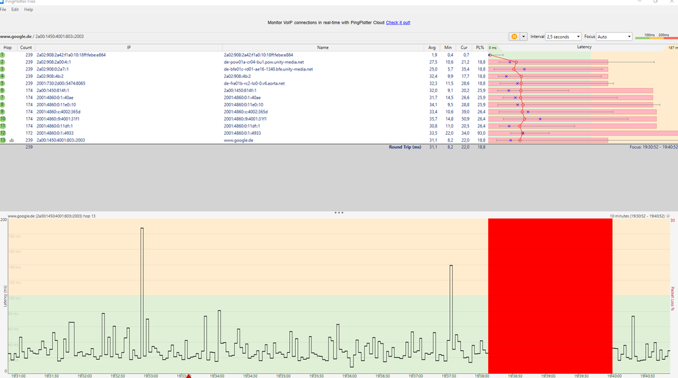Screen dimensions: 678x378
Task: Click the panel splitter handle with three dots
Action: 339,213
